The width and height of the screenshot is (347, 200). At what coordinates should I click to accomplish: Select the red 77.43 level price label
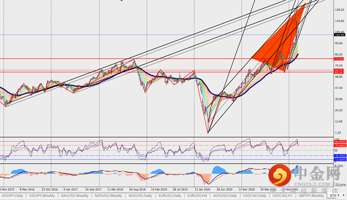click(339, 59)
